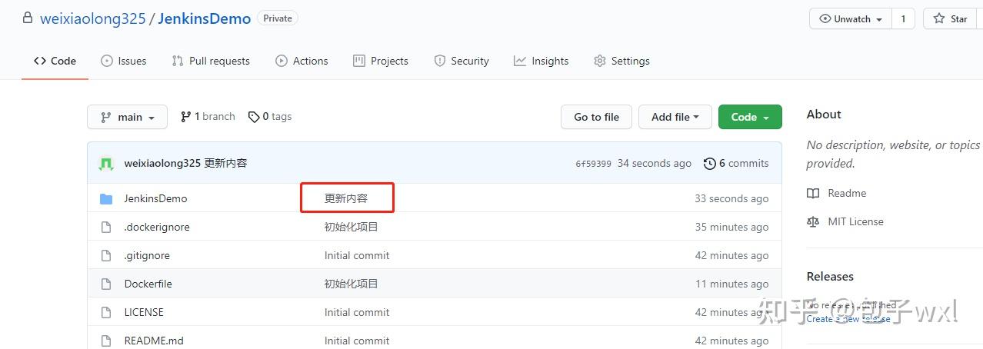Open README.md's Initial commit message

(357, 341)
